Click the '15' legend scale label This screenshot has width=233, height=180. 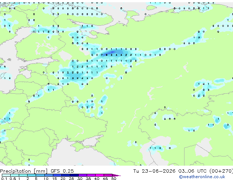pyautogui.click(x=54, y=179)
